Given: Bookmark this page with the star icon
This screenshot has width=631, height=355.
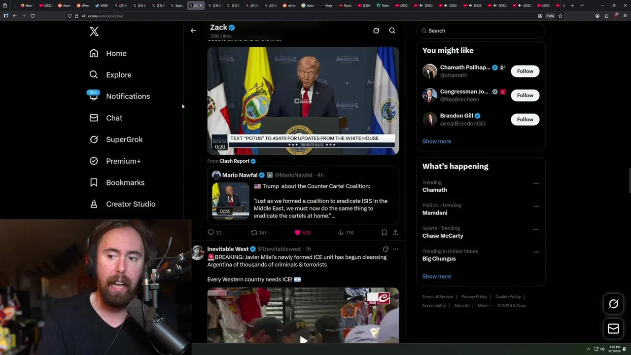Looking at the screenshot, I should pyautogui.click(x=560, y=16).
